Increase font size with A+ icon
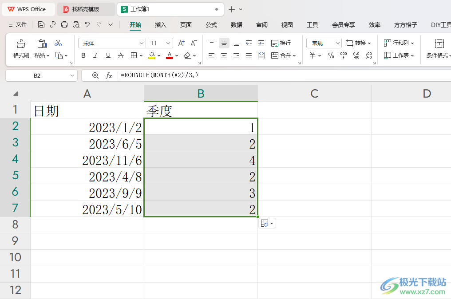The width and height of the screenshot is (451, 299). 181,43
